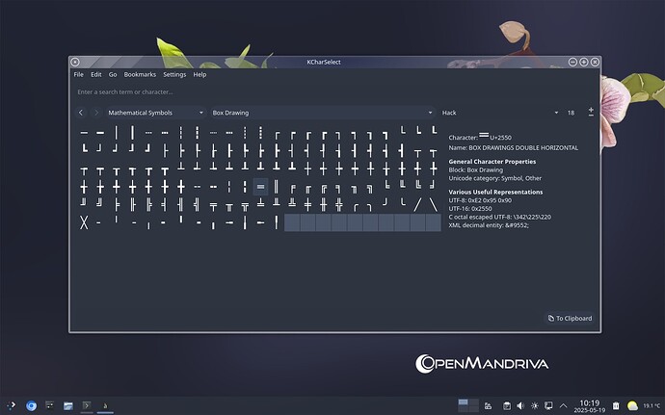Pick the backward diagonal character ╲
Image resolution: width=665 pixels, height=415 pixels.
[433, 205]
